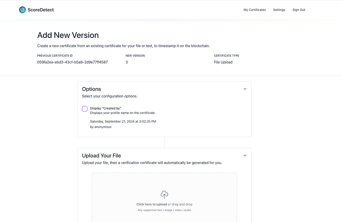Image resolution: width=342 pixels, height=222 pixels.
Task: Sign Out from the top navigation
Action: click(x=299, y=10)
